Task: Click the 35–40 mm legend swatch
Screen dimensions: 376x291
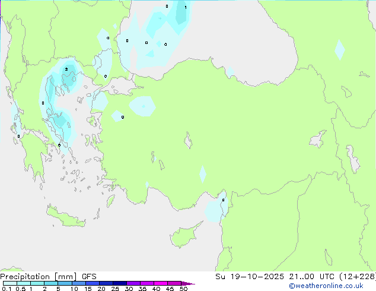Action: coord(146,283)
